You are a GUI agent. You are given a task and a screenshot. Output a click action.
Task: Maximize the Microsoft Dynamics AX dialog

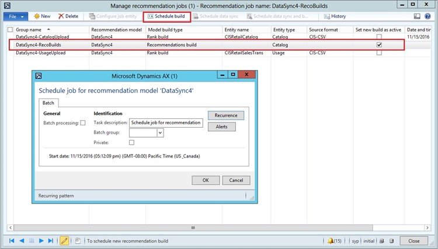[x=233, y=75]
